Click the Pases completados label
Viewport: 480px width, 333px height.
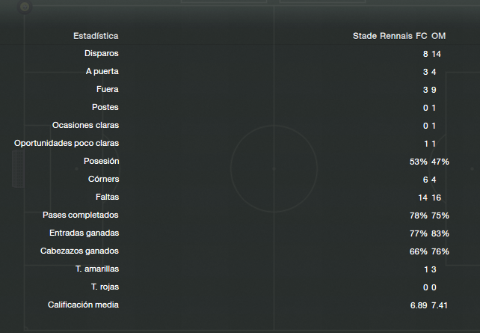81,215
